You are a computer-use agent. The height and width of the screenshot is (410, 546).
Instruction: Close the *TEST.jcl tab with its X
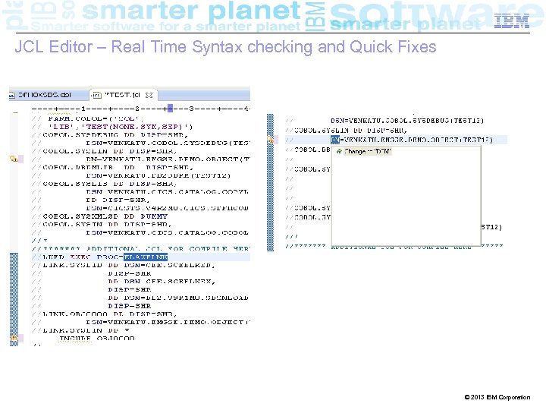pos(149,95)
